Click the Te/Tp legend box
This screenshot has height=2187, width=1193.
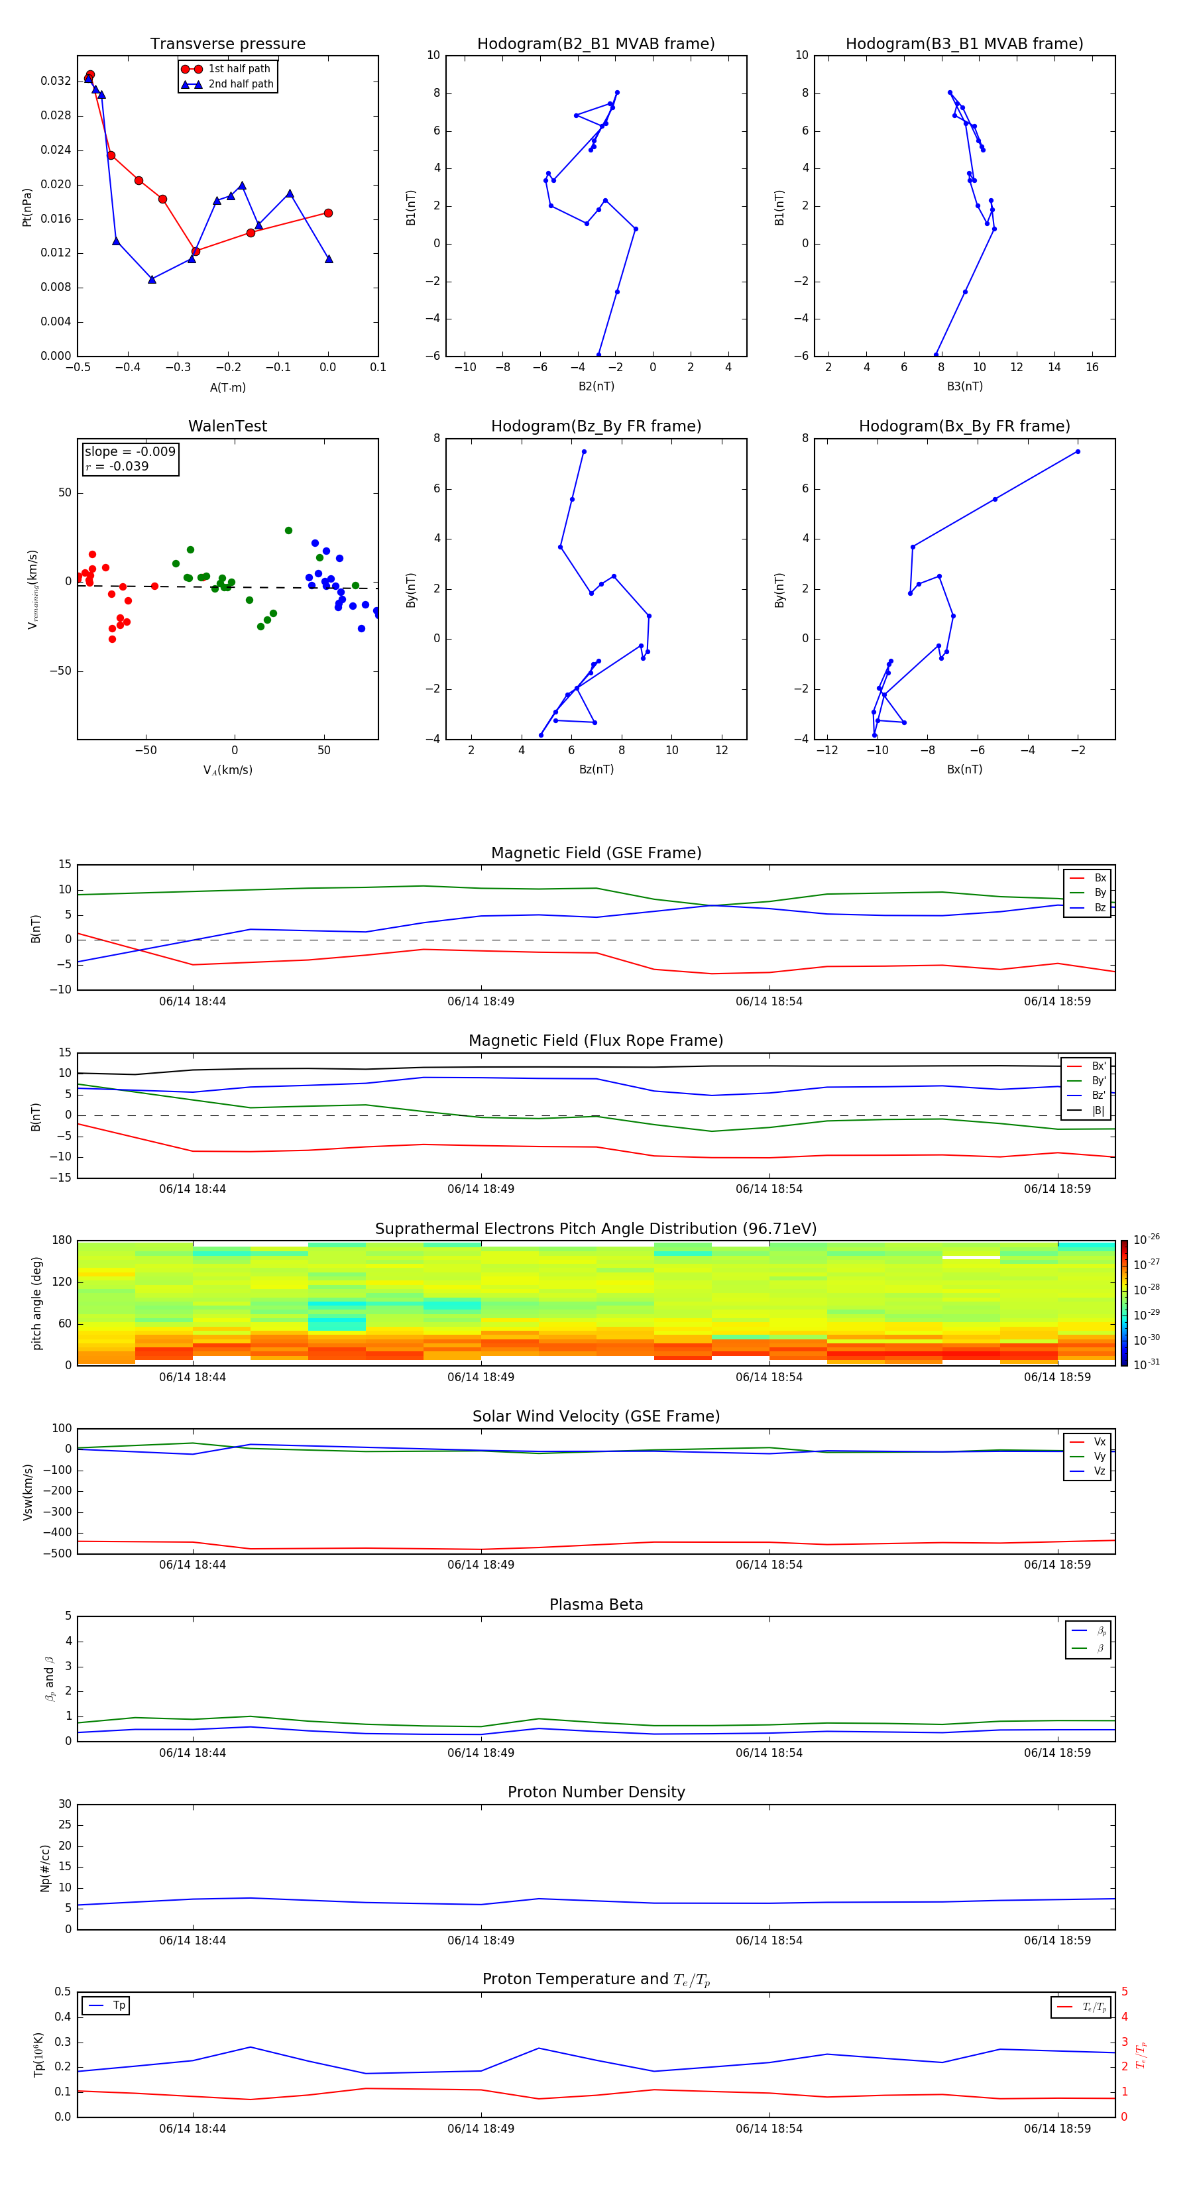1081,2008
